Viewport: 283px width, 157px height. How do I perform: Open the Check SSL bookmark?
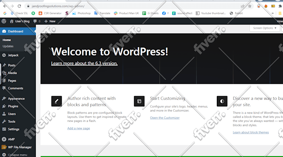[x=19, y=13]
